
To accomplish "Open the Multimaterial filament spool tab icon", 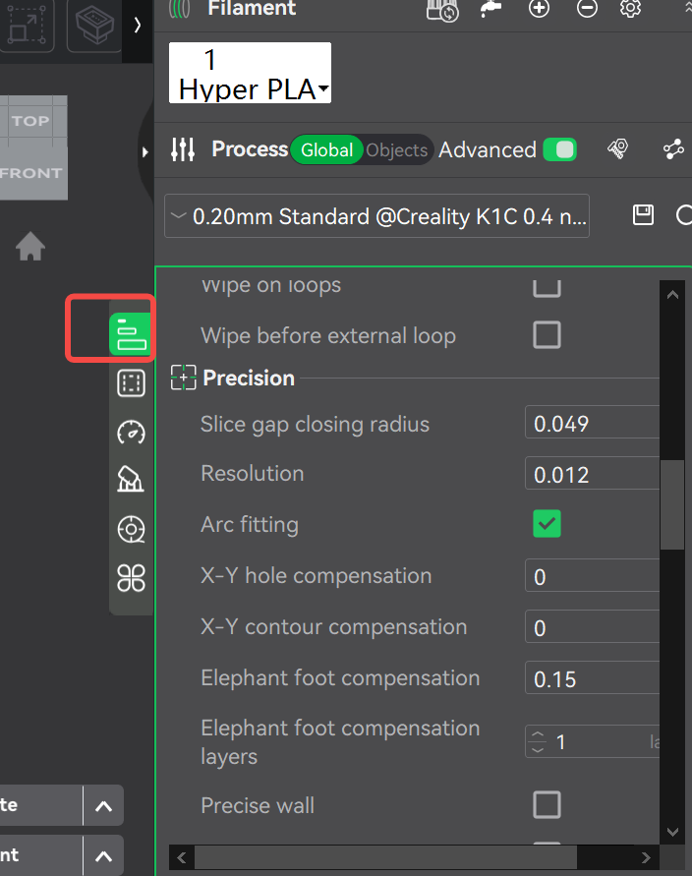I will coord(131,530).
